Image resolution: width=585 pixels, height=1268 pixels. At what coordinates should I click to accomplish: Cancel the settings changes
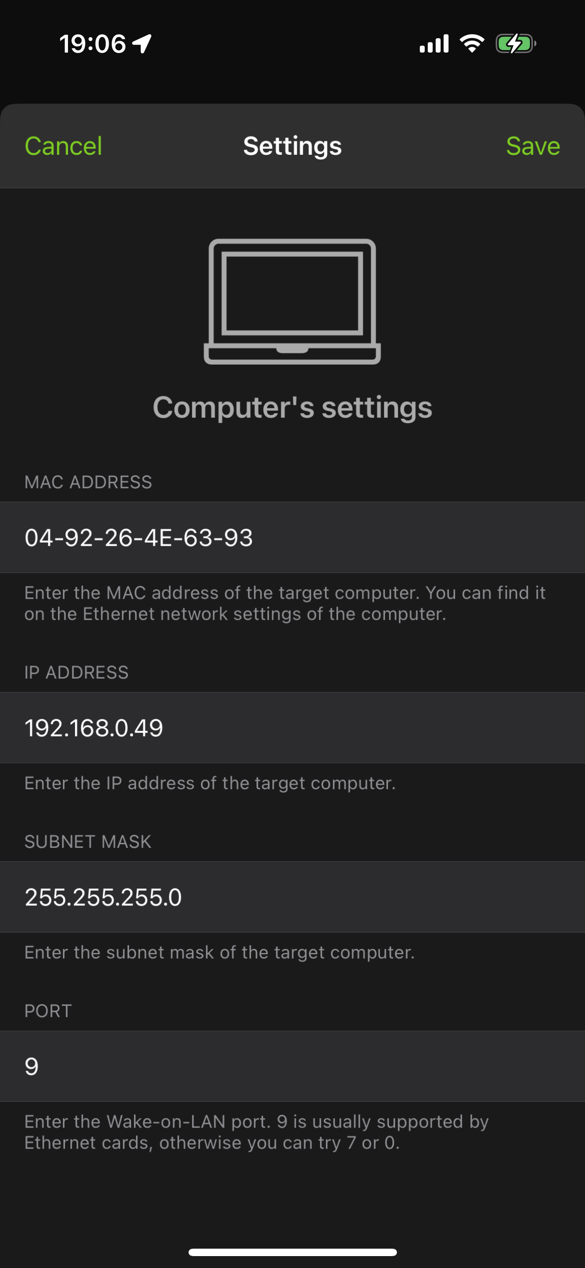coord(64,146)
